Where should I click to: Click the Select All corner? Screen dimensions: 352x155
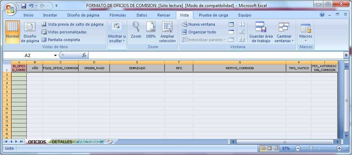pos(7,62)
